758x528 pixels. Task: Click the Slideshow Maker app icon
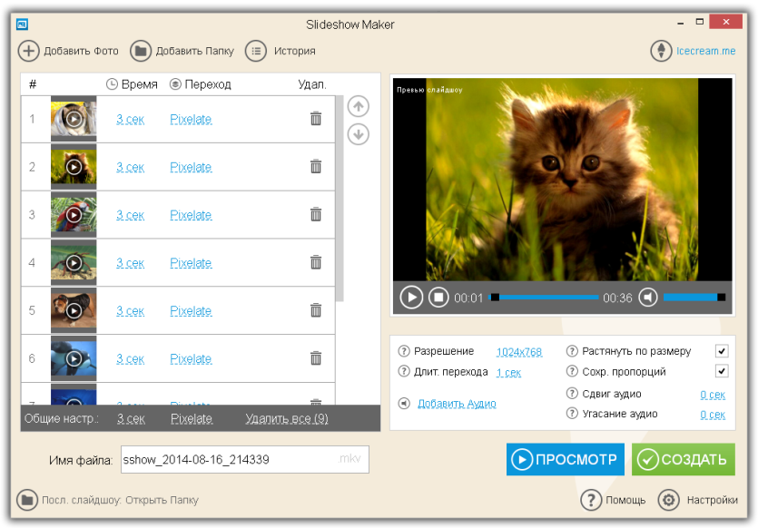click(x=22, y=24)
